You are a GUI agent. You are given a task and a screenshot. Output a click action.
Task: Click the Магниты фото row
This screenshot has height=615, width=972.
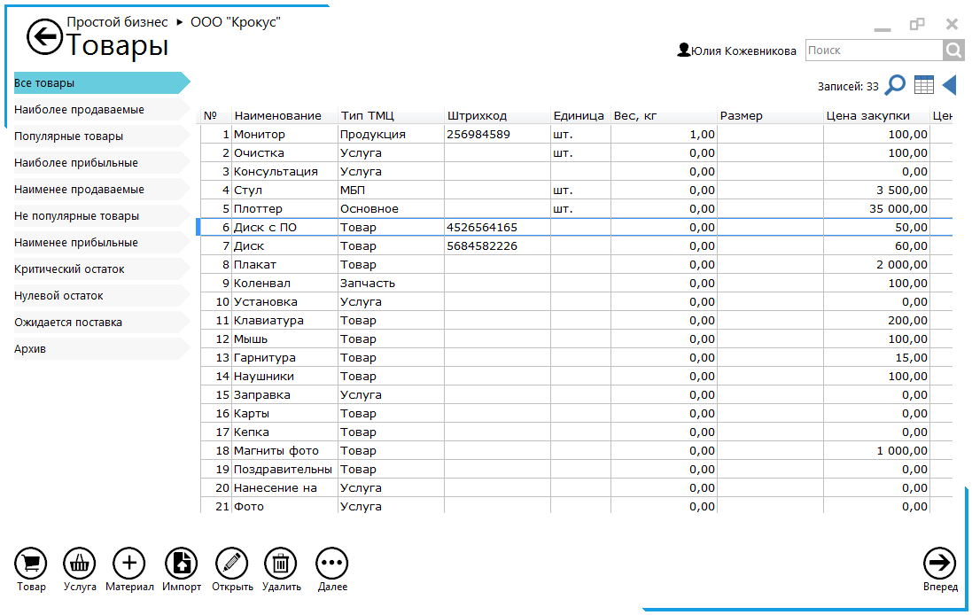click(577, 451)
